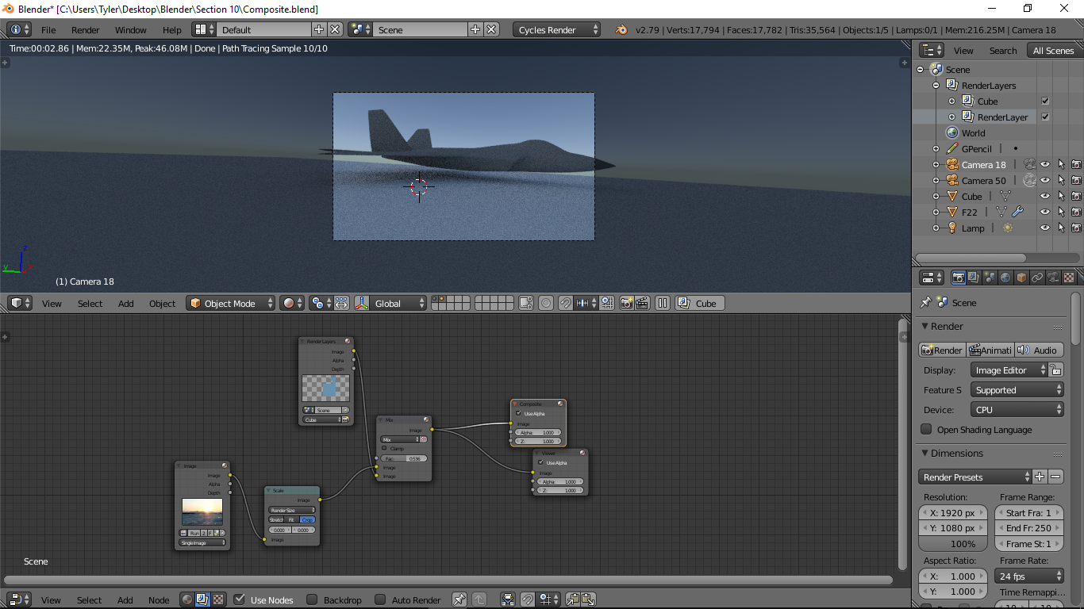Toggle rendered preview pause icon in 3D header
This screenshot has height=609, width=1084.
tap(663, 303)
